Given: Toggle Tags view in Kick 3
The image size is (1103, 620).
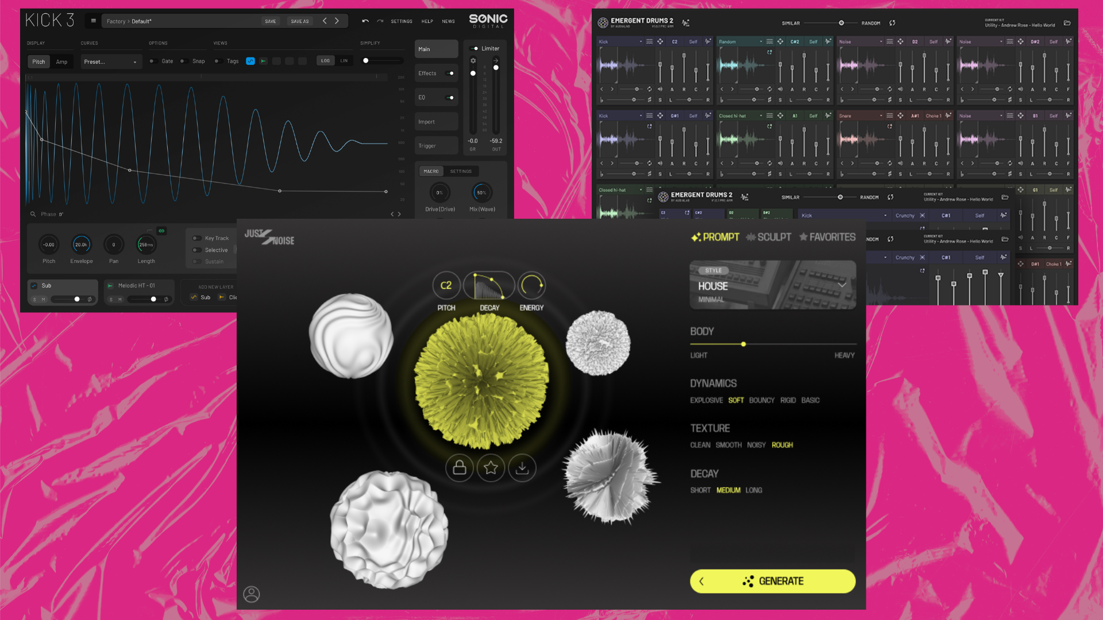Looking at the screenshot, I should click(218, 61).
